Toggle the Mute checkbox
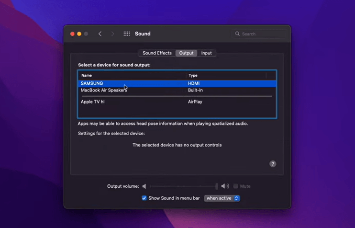The width and height of the screenshot is (355, 228). coord(236,186)
